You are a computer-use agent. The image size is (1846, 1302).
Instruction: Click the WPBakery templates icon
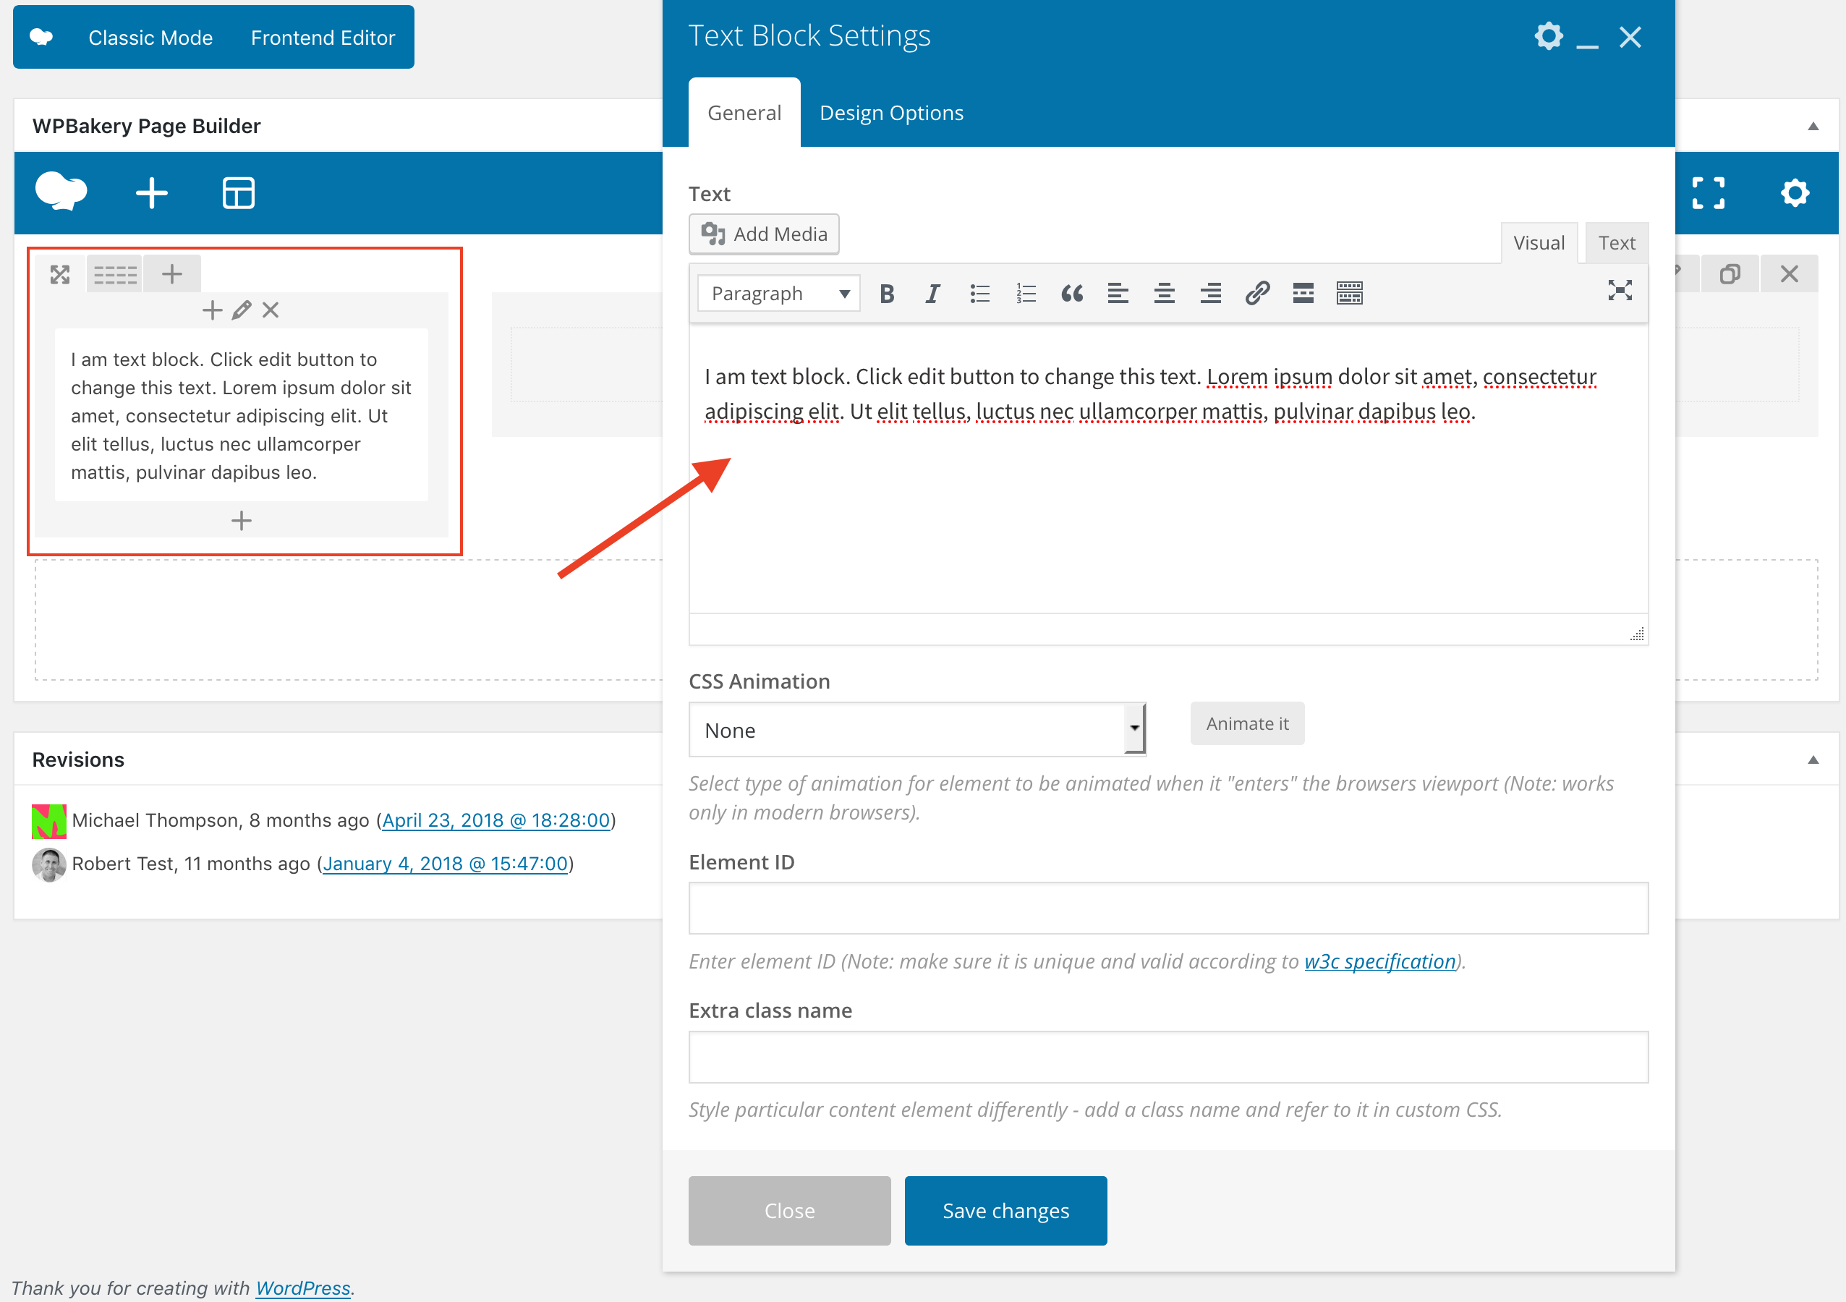click(x=238, y=193)
